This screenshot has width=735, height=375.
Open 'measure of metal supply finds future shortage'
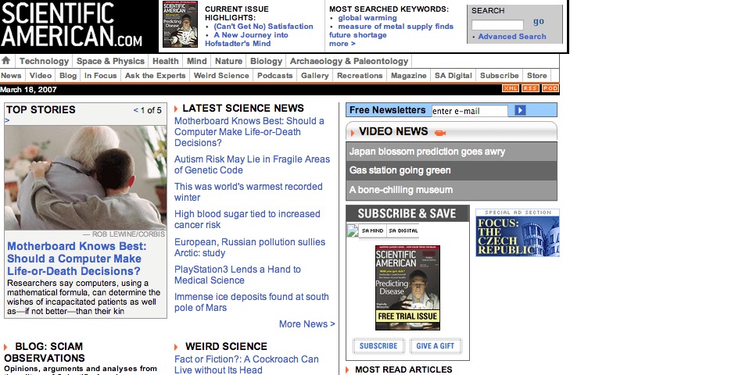[x=392, y=30]
